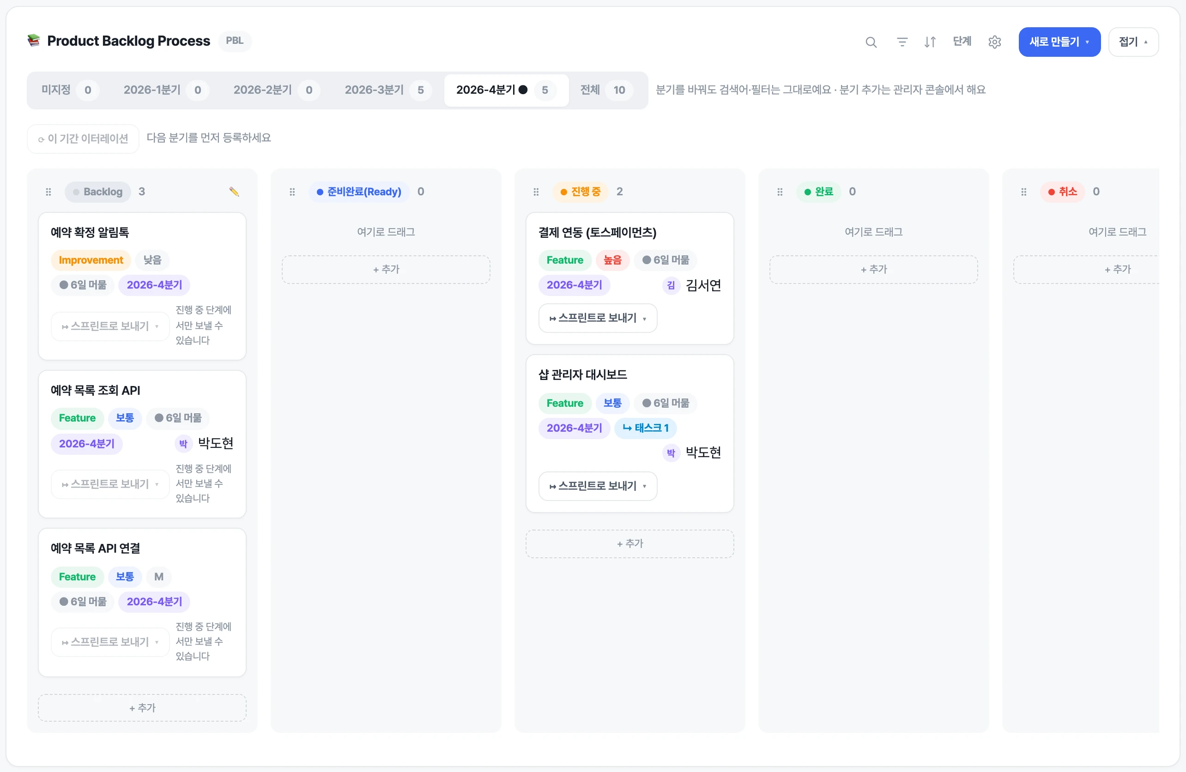
Task: Click 보통 priority on 샵 관리자 대시보드 card
Action: [612, 403]
